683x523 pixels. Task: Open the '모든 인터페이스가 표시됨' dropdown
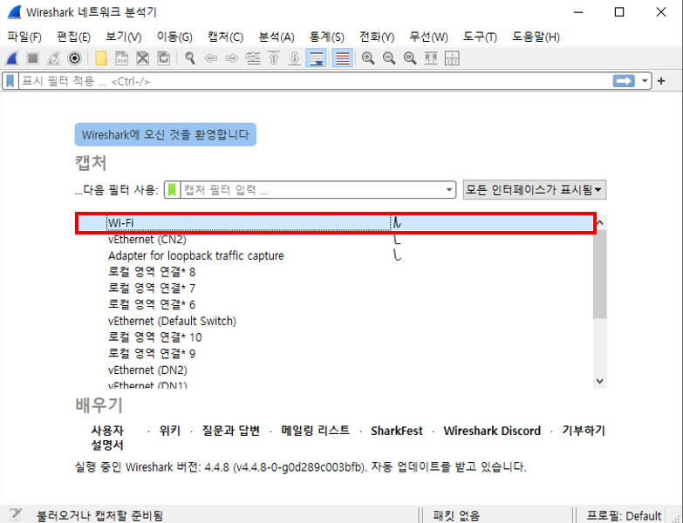(x=535, y=190)
